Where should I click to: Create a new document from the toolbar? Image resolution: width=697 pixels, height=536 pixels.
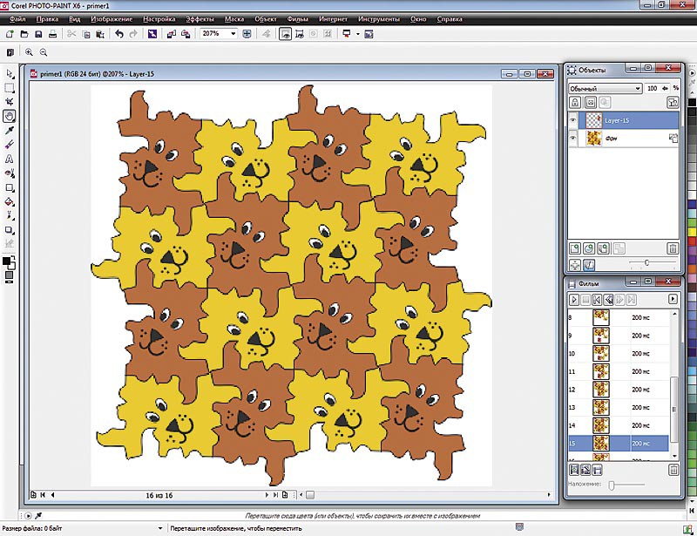click(10, 34)
